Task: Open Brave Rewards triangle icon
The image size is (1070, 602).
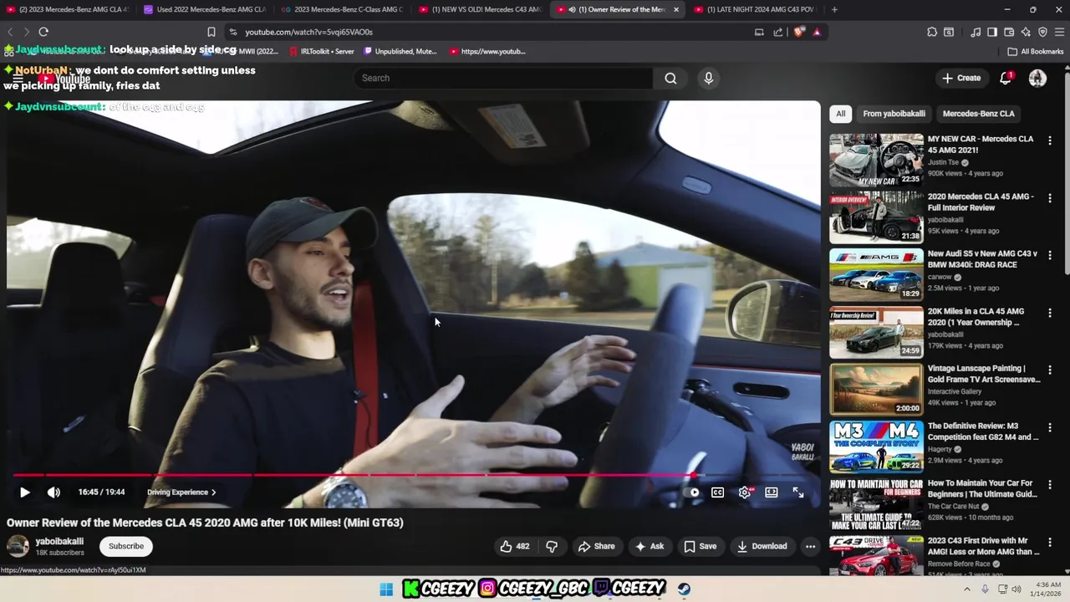Action: point(817,32)
